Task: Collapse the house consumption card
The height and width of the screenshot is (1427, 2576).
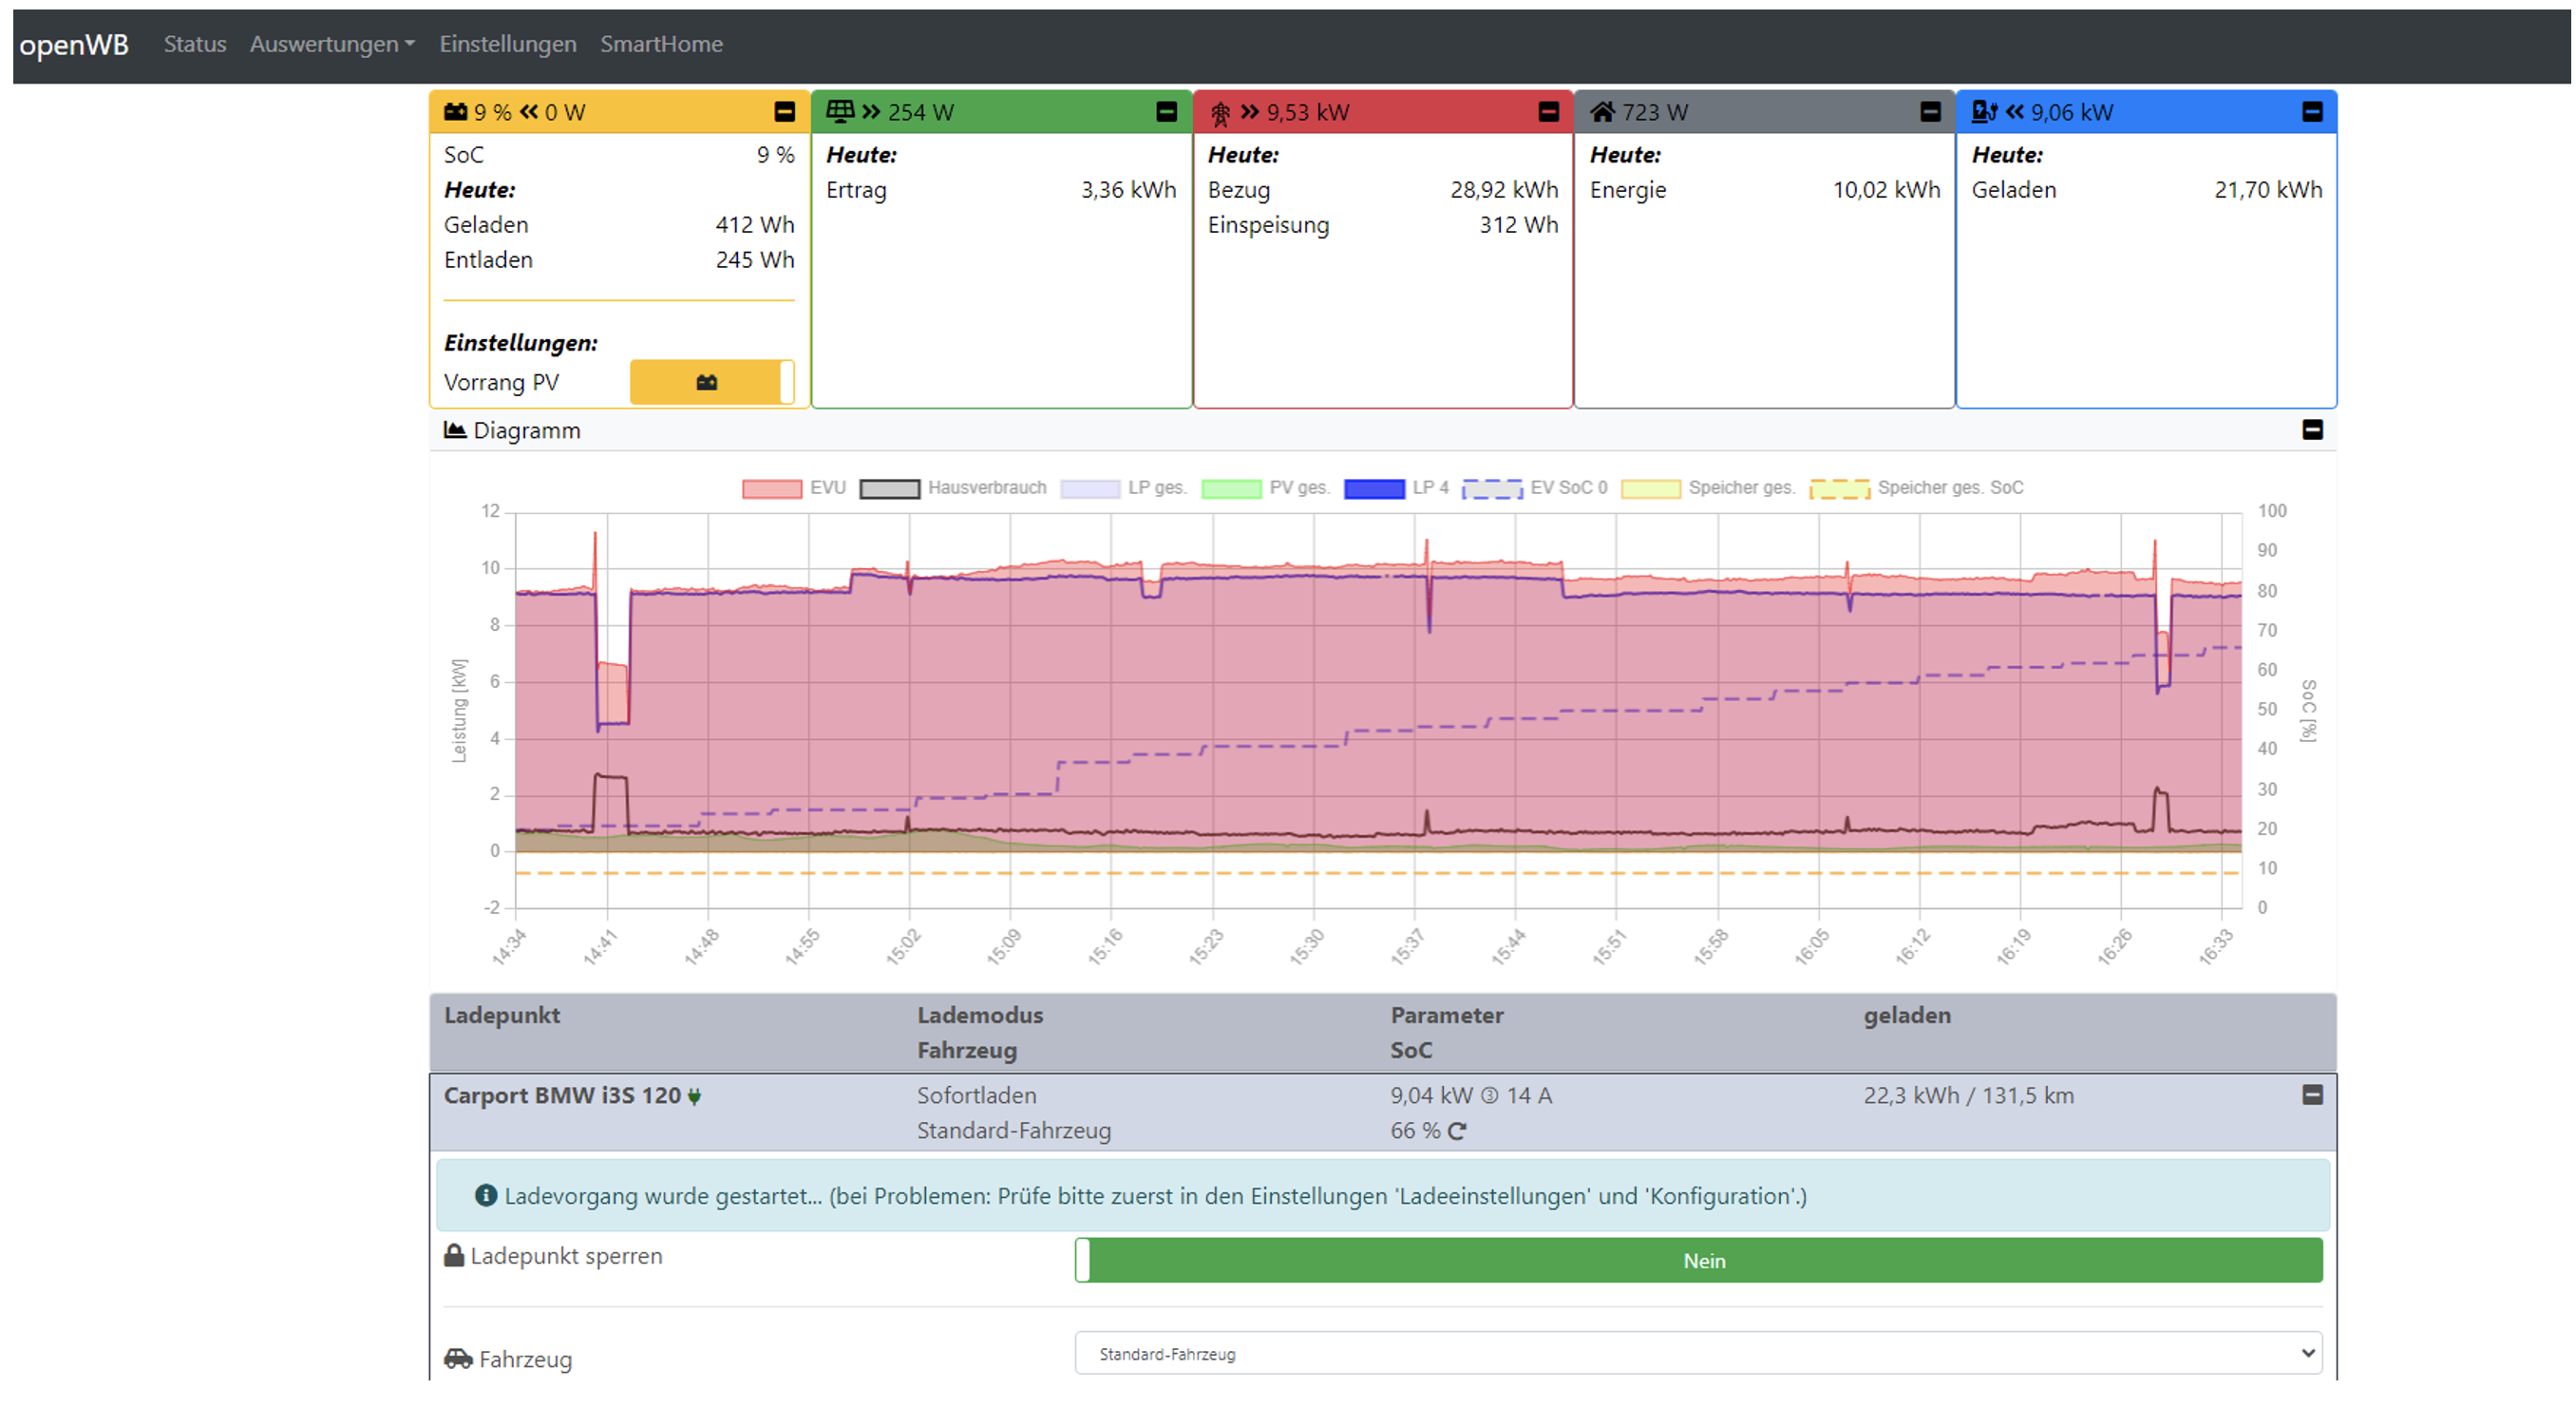Action: (1930, 112)
